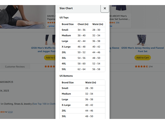
Task: Open the 256 ratings count link
Action: pos(117,22)
